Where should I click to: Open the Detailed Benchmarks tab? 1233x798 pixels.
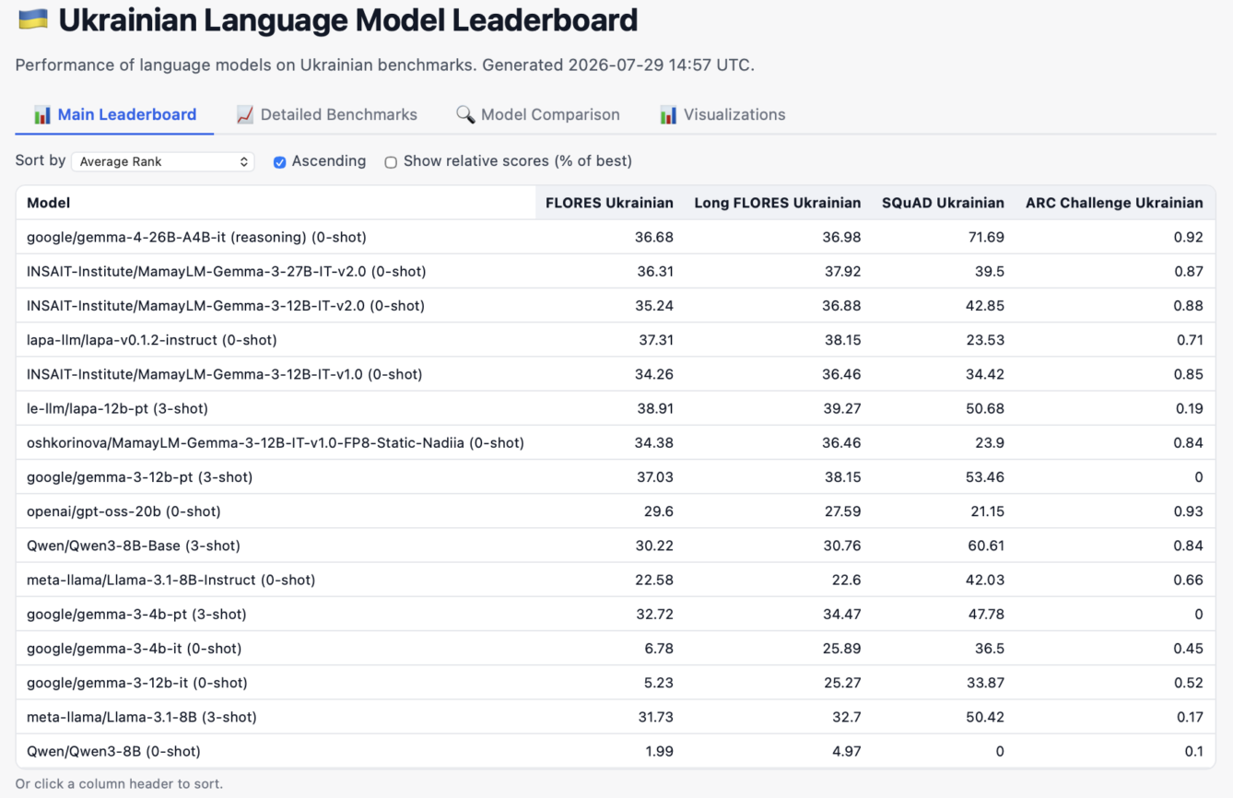click(326, 114)
